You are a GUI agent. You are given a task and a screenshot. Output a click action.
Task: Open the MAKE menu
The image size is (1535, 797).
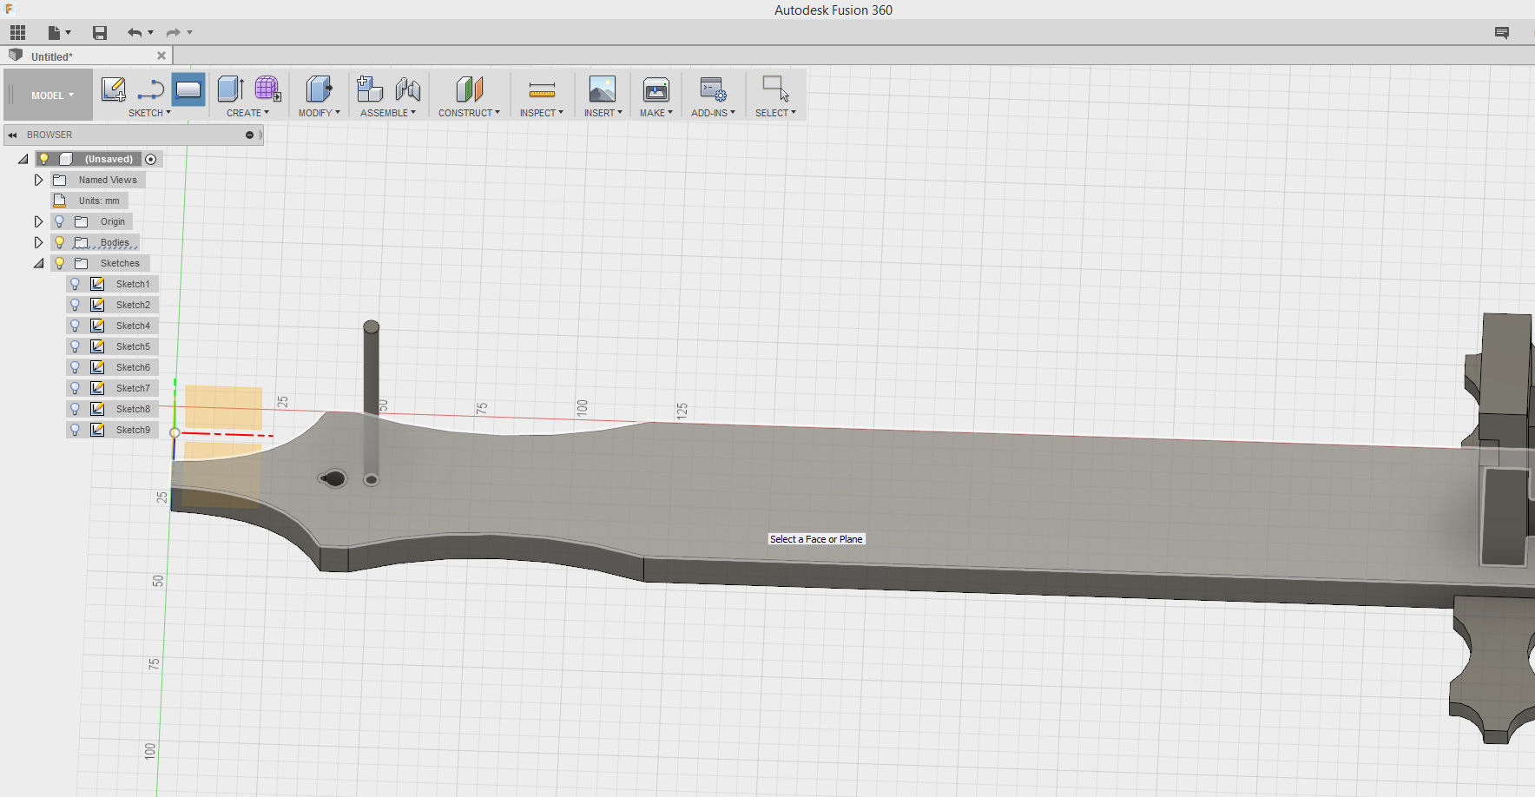[656, 113]
